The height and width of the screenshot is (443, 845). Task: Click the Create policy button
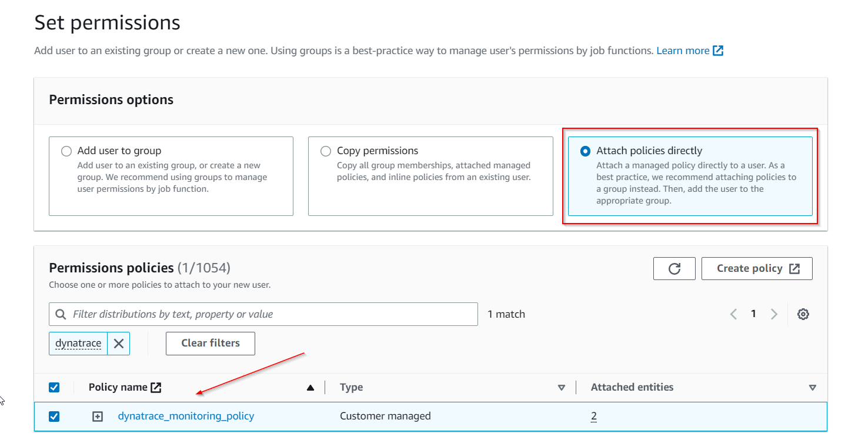757,269
